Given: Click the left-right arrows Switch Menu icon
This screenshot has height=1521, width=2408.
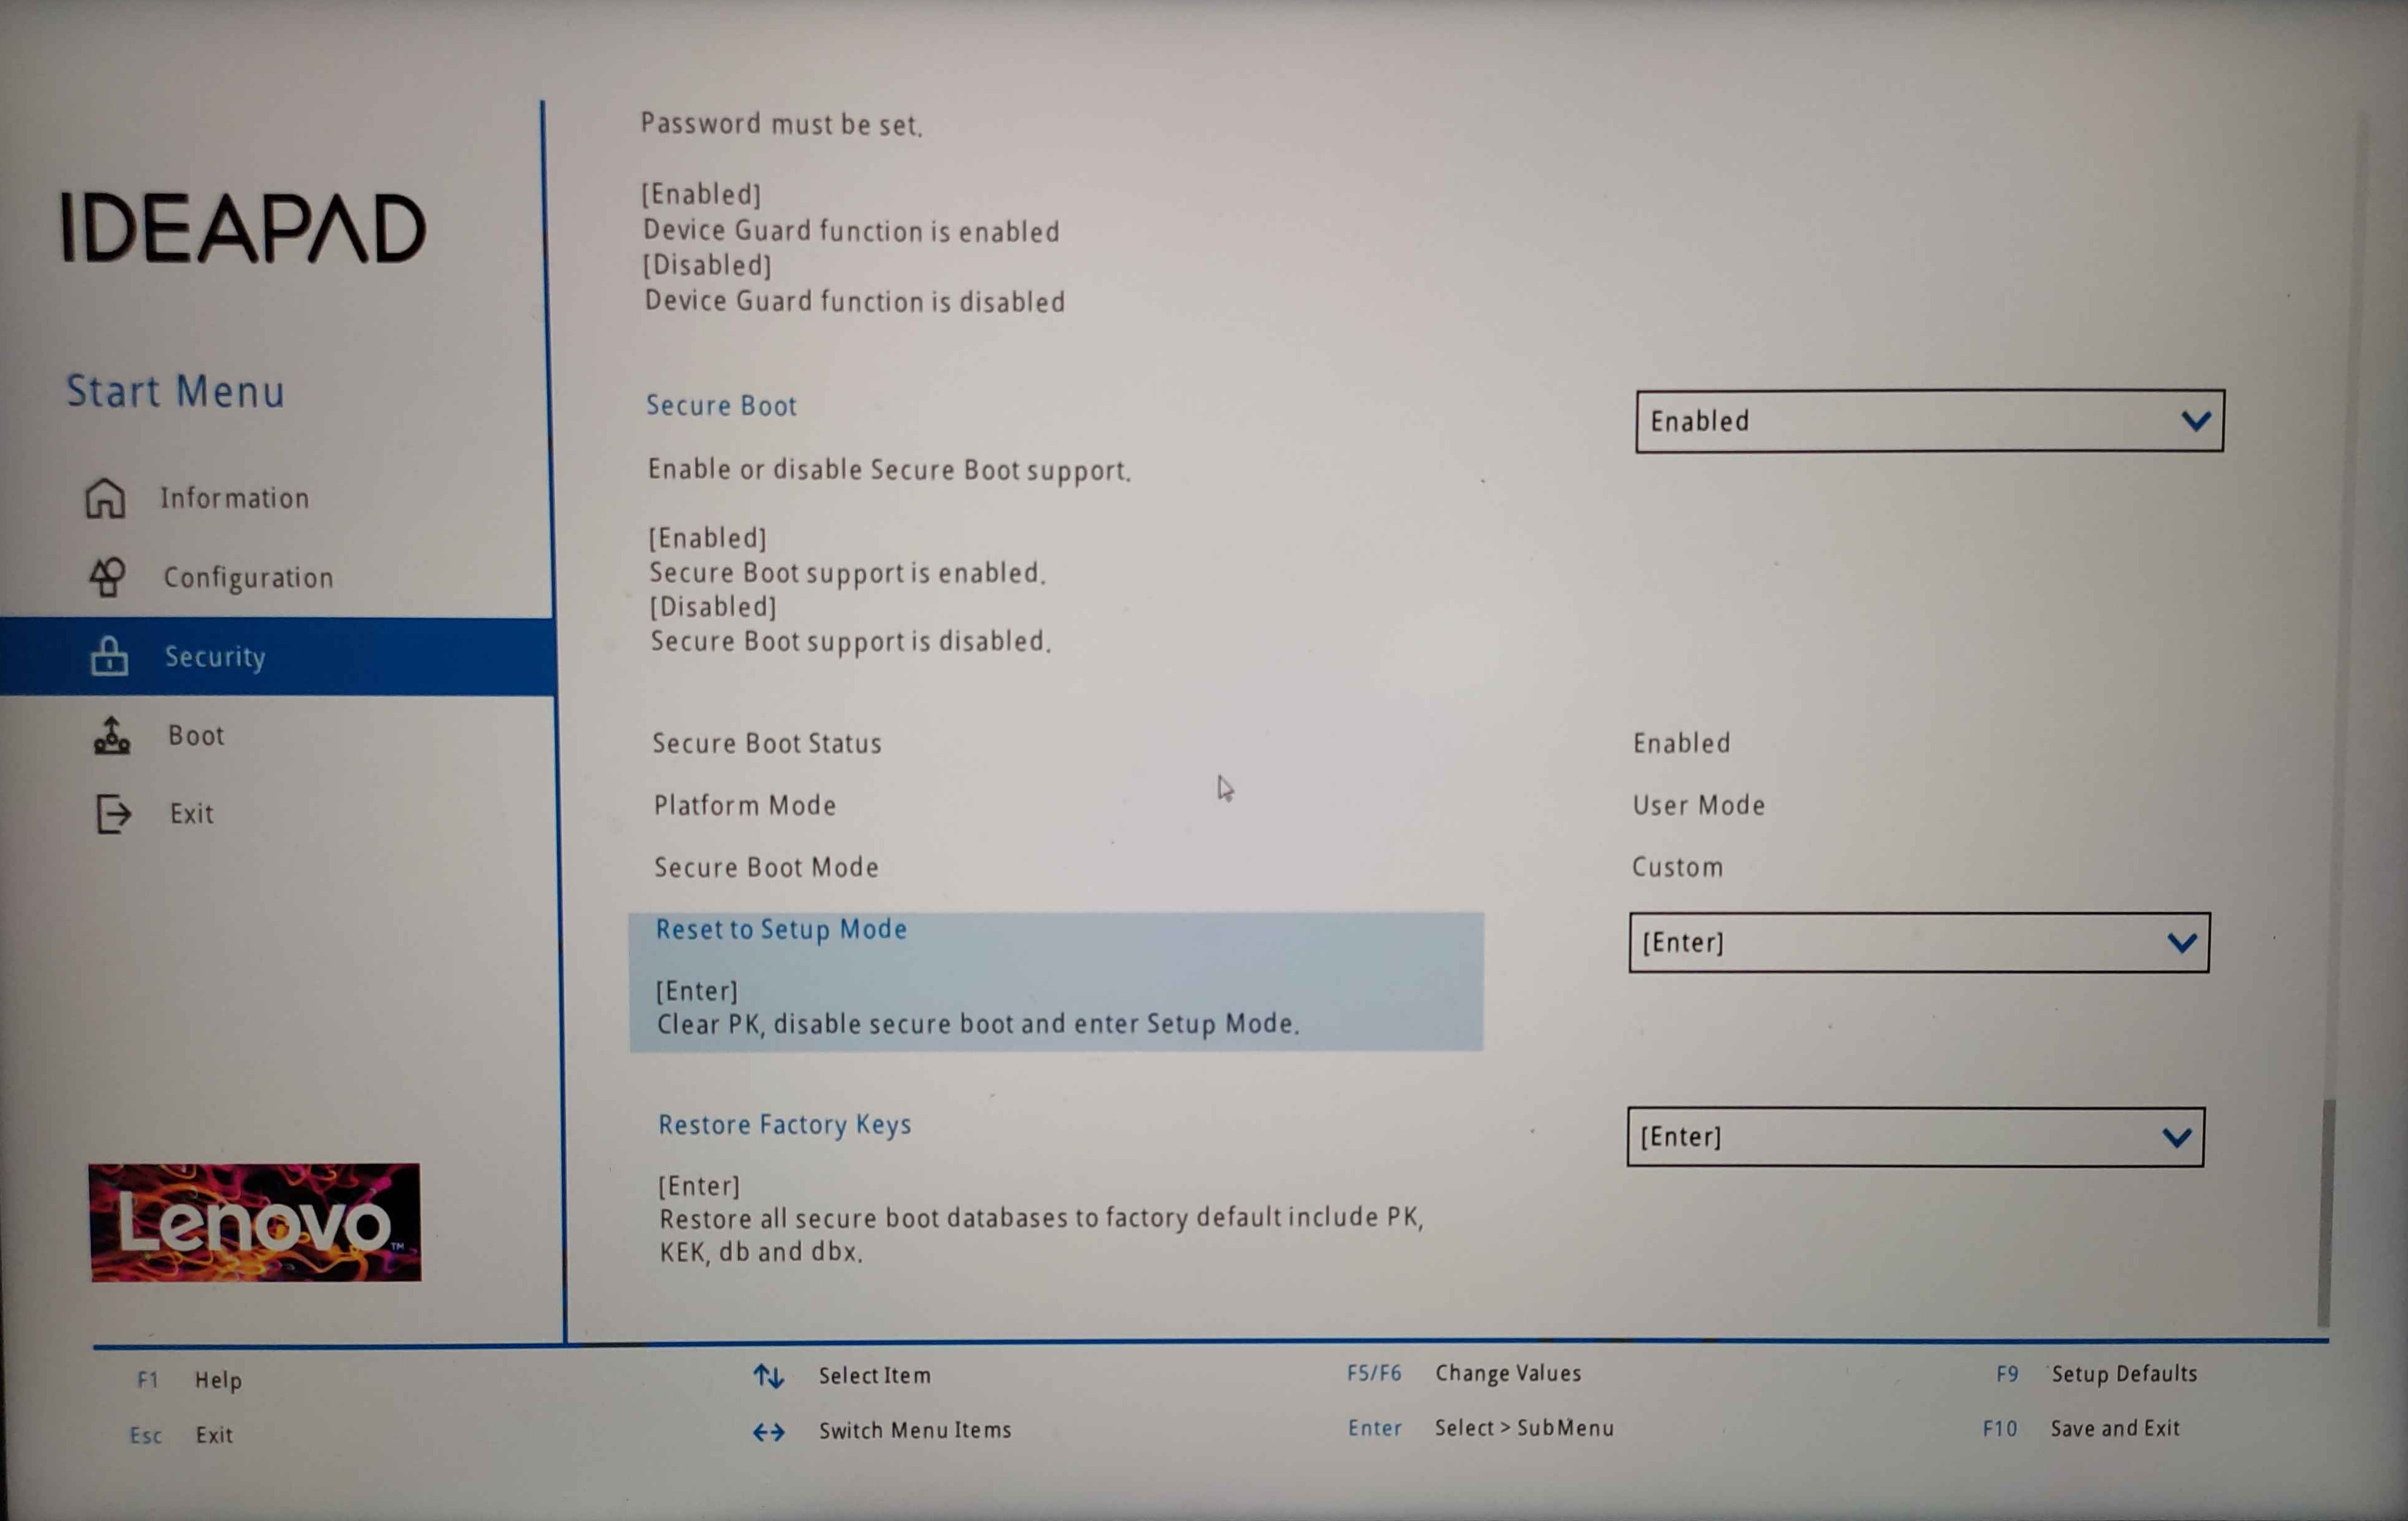Looking at the screenshot, I should (x=768, y=1431).
